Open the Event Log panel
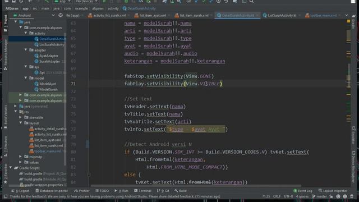Screen dimensions: 359x202 (303, 191)
